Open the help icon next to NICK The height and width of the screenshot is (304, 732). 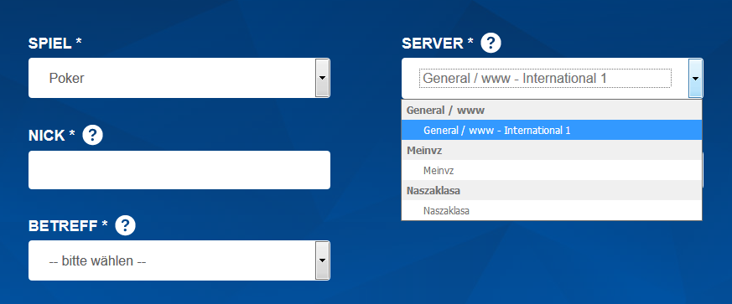click(92, 135)
